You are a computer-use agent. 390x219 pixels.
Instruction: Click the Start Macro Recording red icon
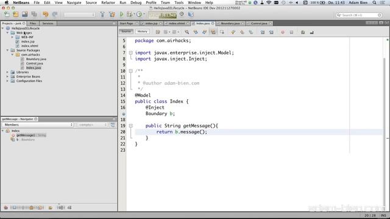283,32
